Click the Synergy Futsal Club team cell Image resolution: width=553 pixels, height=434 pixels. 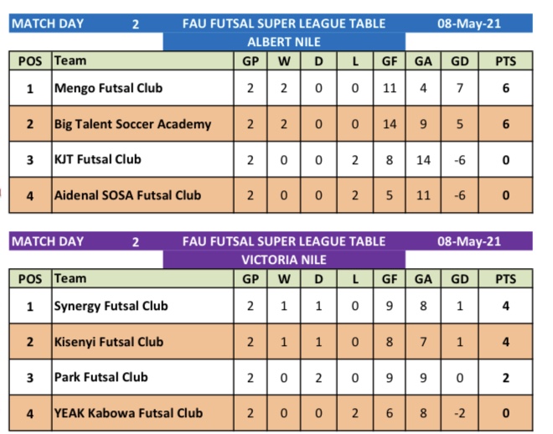click(x=111, y=306)
